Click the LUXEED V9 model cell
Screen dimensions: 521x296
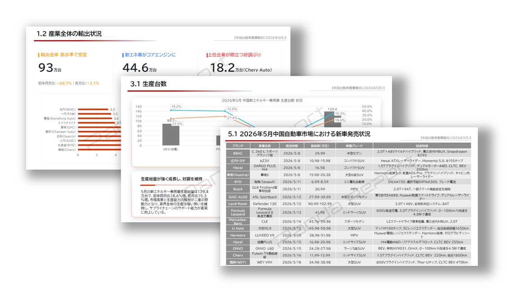pos(264,235)
